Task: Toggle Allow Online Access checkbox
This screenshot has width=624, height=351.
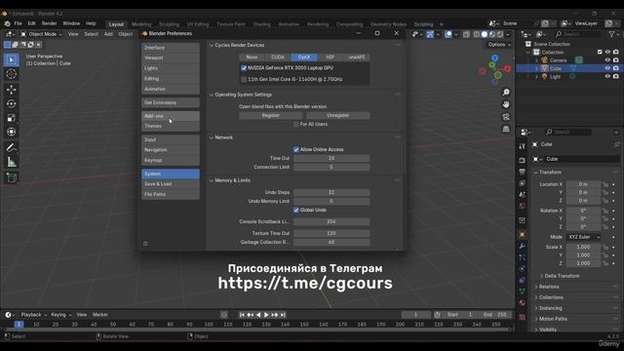Action: tap(295, 149)
